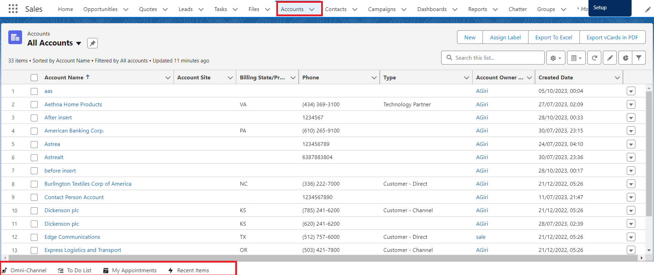Open Recent Items utility
The image size is (654, 275).
[x=189, y=270]
